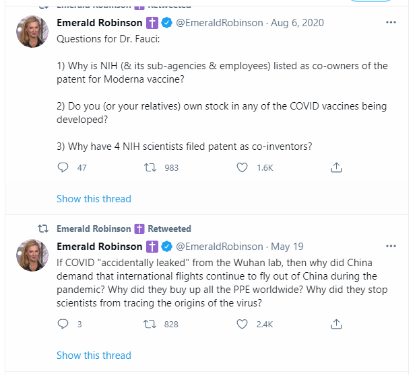Share the Wuhan lab tweet
The image size is (419, 375).
coord(336,324)
